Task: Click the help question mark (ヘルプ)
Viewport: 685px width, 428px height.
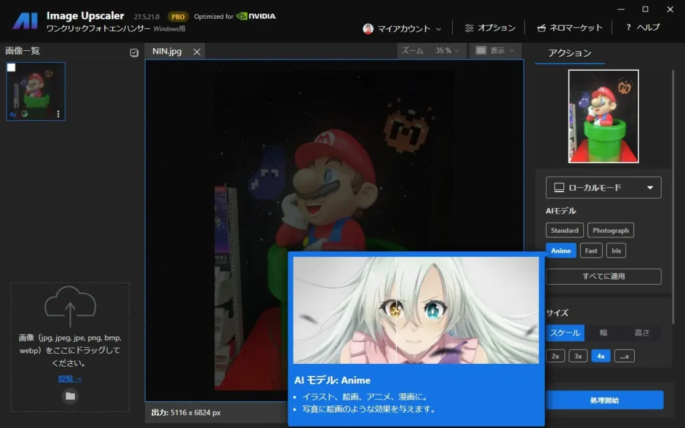Action: click(x=628, y=28)
